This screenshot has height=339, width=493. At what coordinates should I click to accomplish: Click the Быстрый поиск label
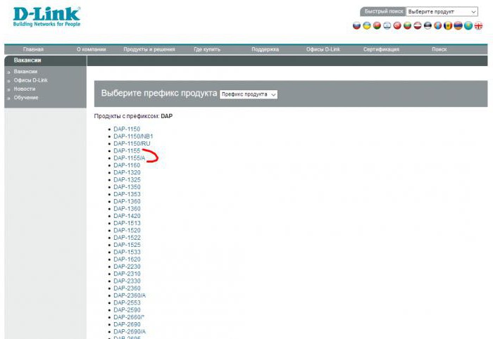tap(384, 11)
